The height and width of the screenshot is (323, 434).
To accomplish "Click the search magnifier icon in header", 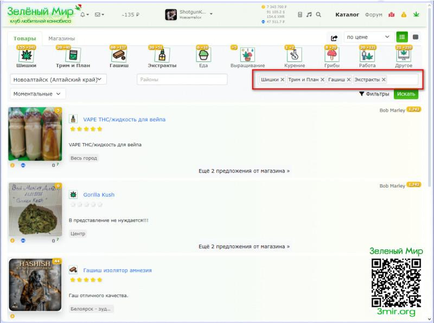I will click(x=318, y=15).
